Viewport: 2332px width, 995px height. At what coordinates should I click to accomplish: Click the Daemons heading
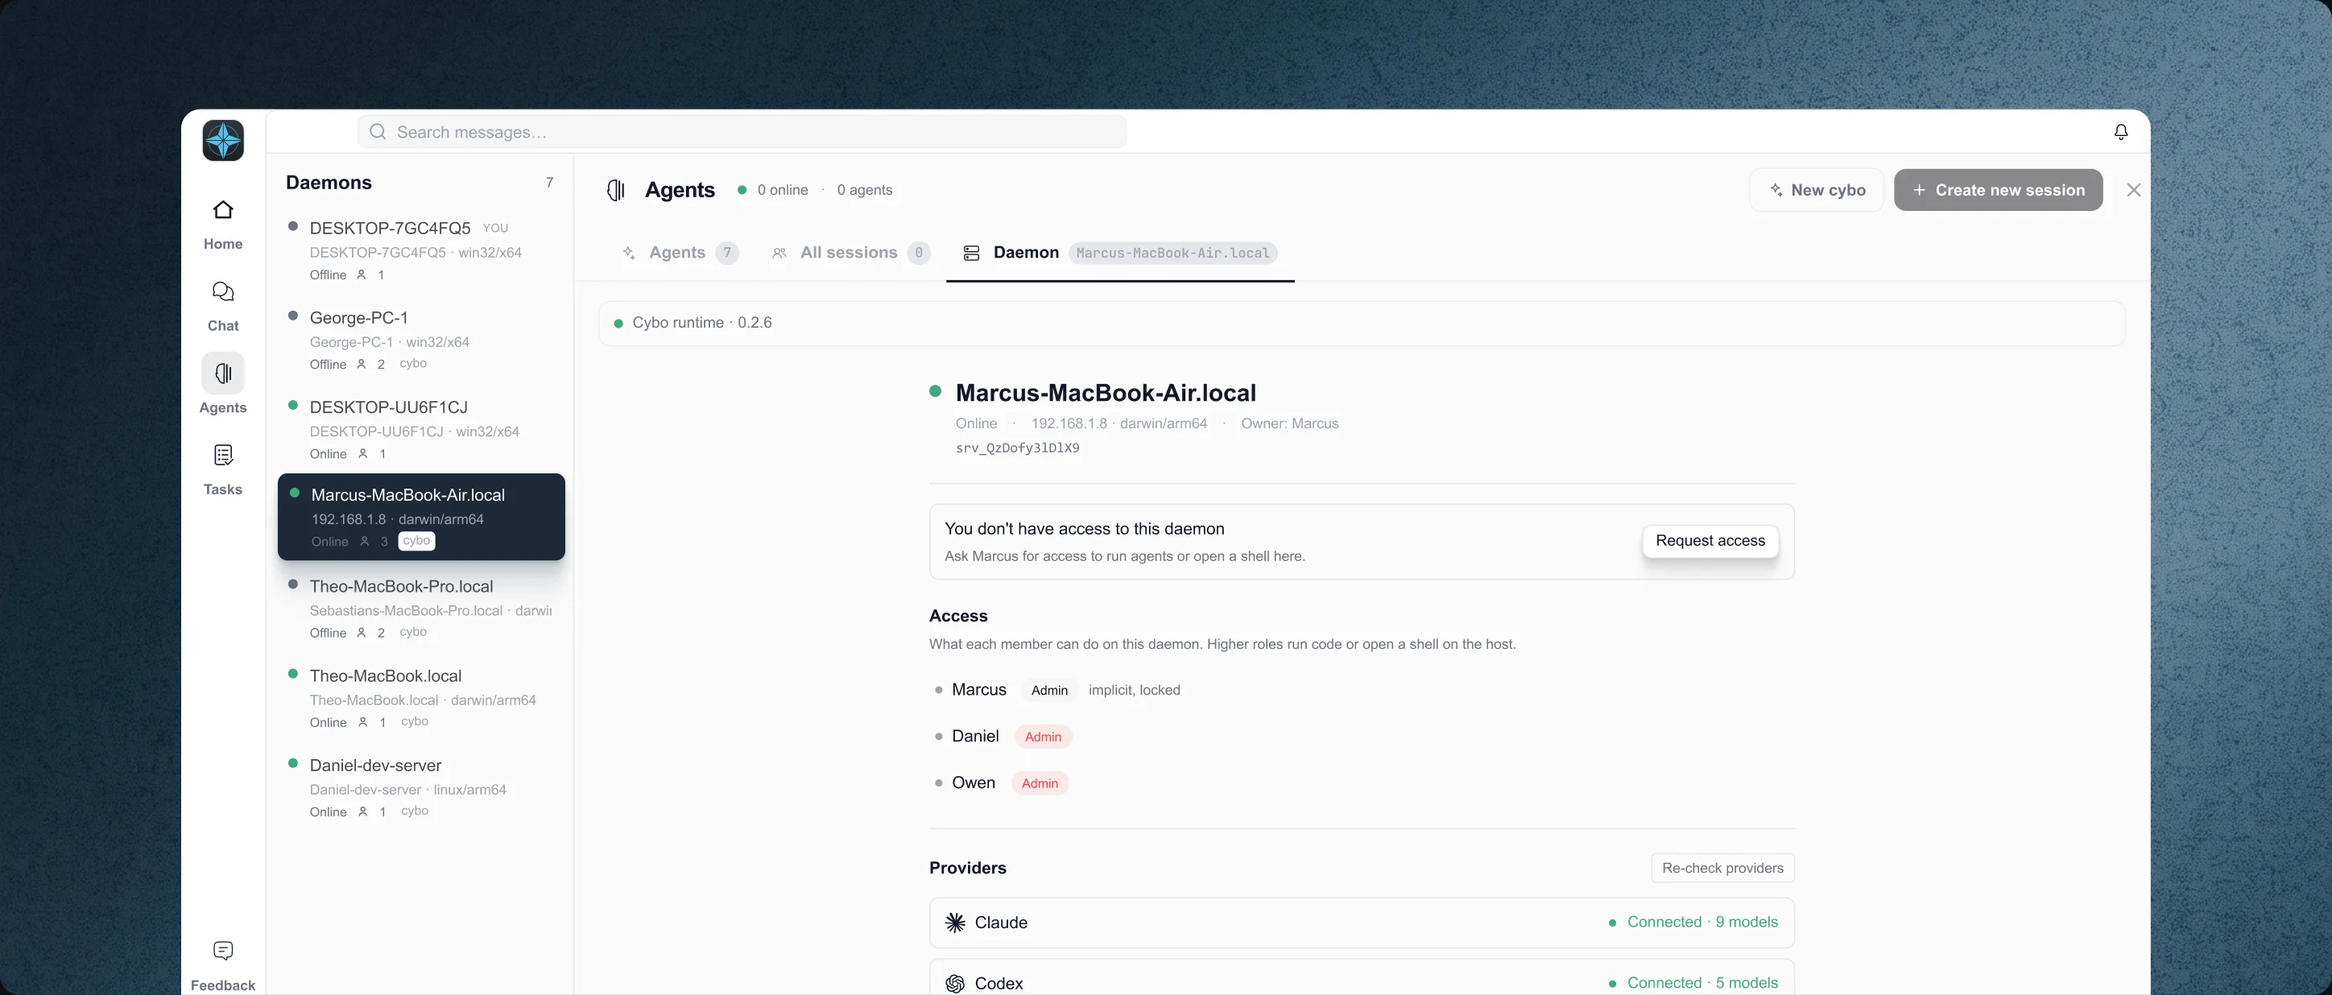click(329, 183)
